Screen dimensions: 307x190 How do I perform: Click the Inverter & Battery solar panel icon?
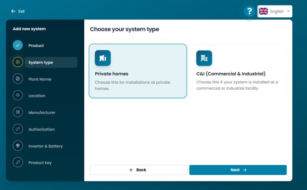click(x=18, y=146)
